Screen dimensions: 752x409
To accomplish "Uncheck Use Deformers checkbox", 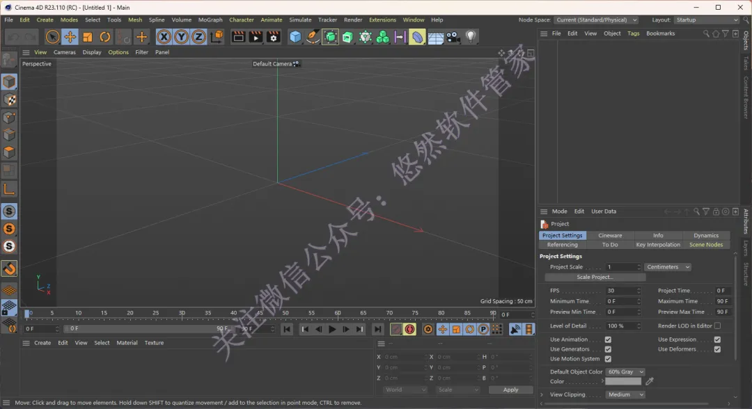I will (717, 349).
